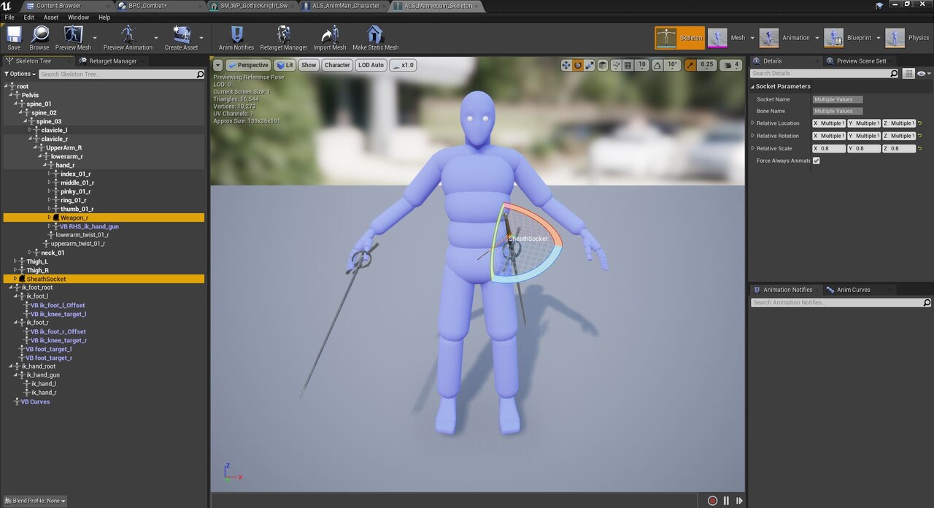Screen dimensions: 934x508
Task: Click the Import Mesh icon
Action: tap(330, 36)
